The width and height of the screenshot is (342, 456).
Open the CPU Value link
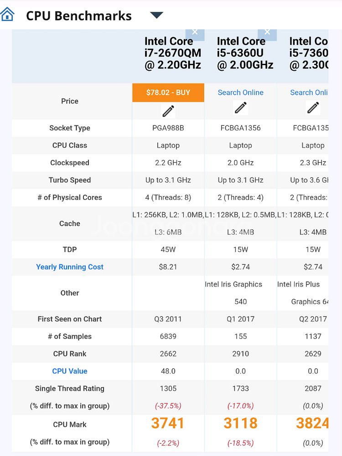(x=69, y=371)
